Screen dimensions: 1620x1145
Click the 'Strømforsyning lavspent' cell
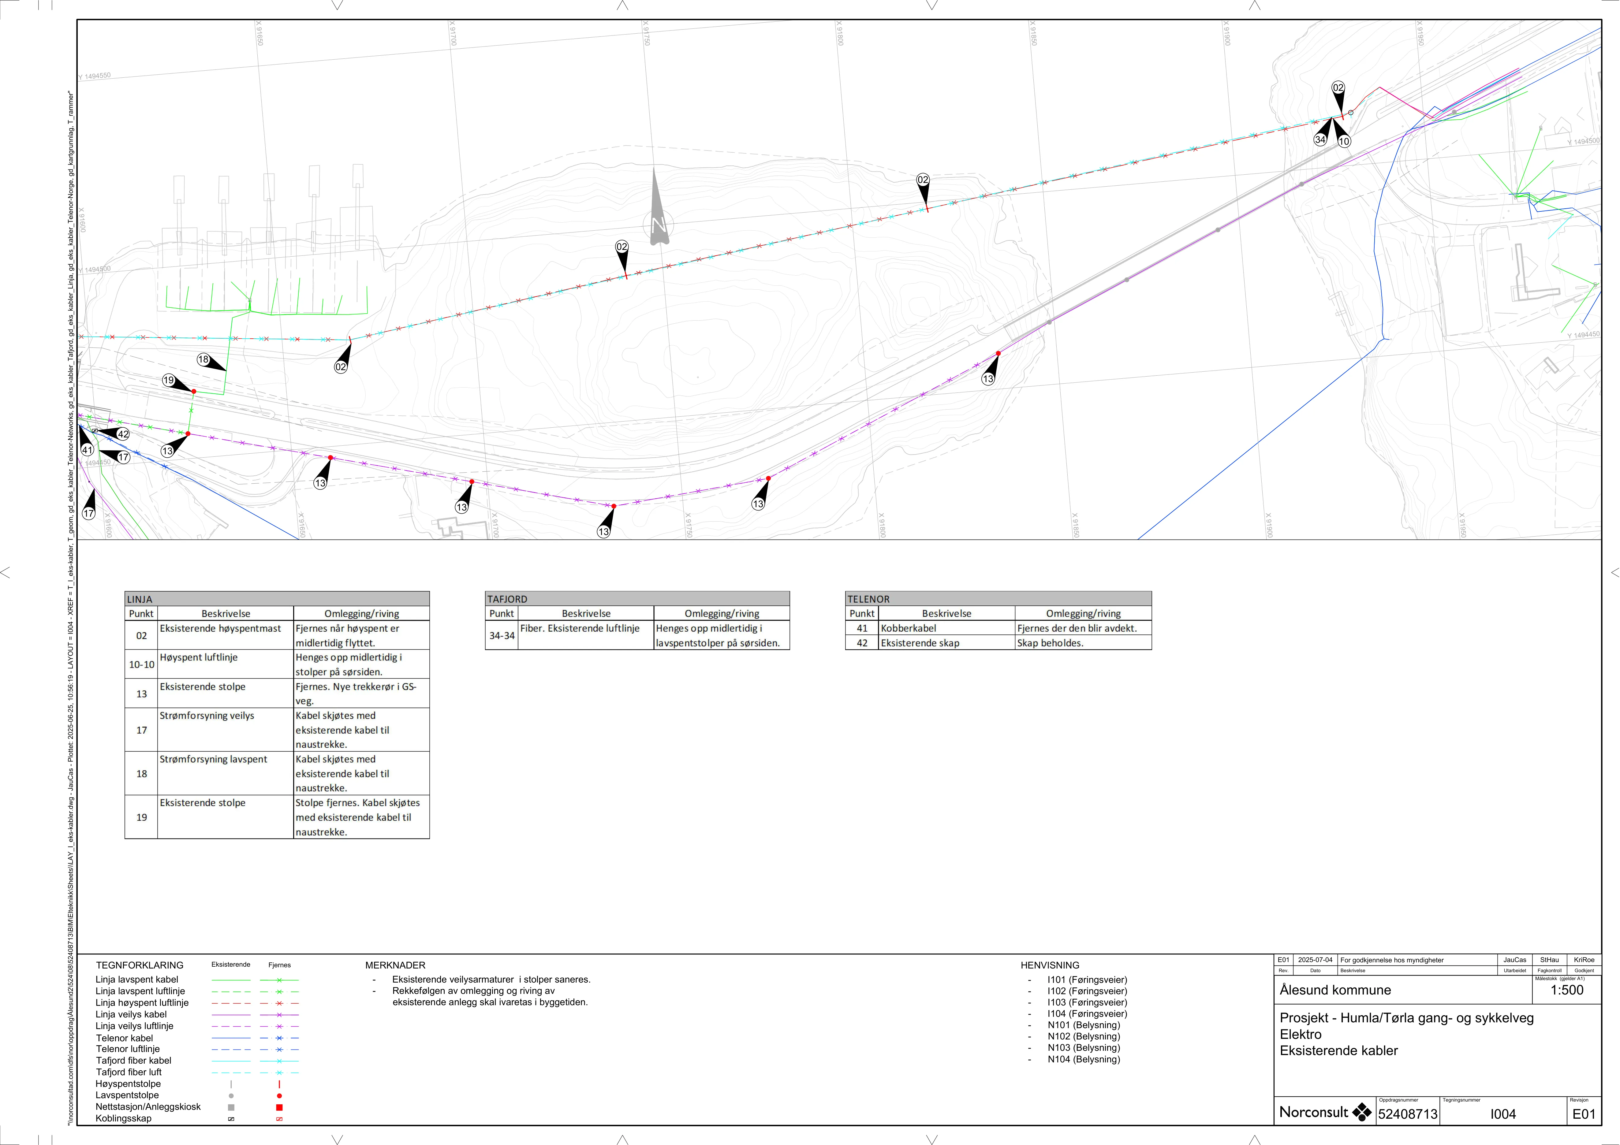click(x=225, y=773)
